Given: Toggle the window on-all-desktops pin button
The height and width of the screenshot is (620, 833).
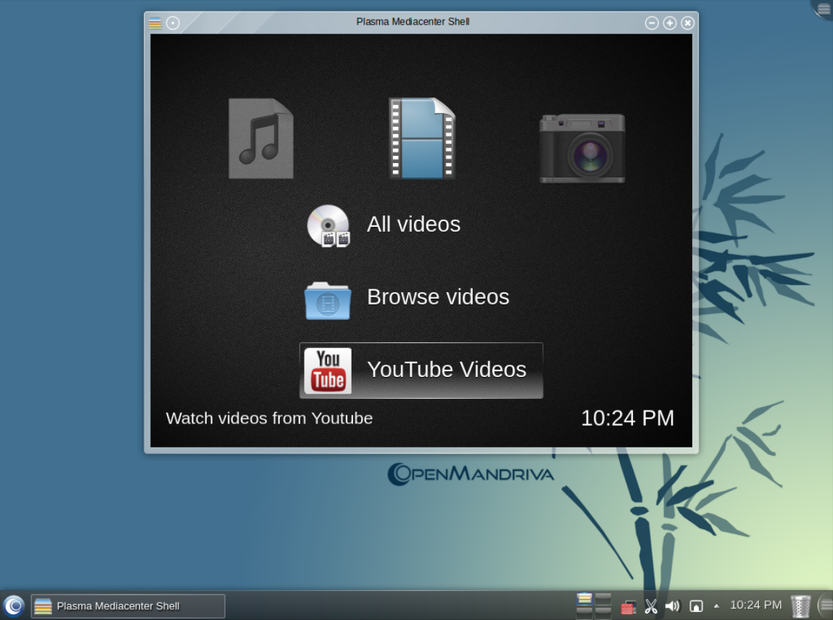Looking at the screenshot, I should click(173, 22).
